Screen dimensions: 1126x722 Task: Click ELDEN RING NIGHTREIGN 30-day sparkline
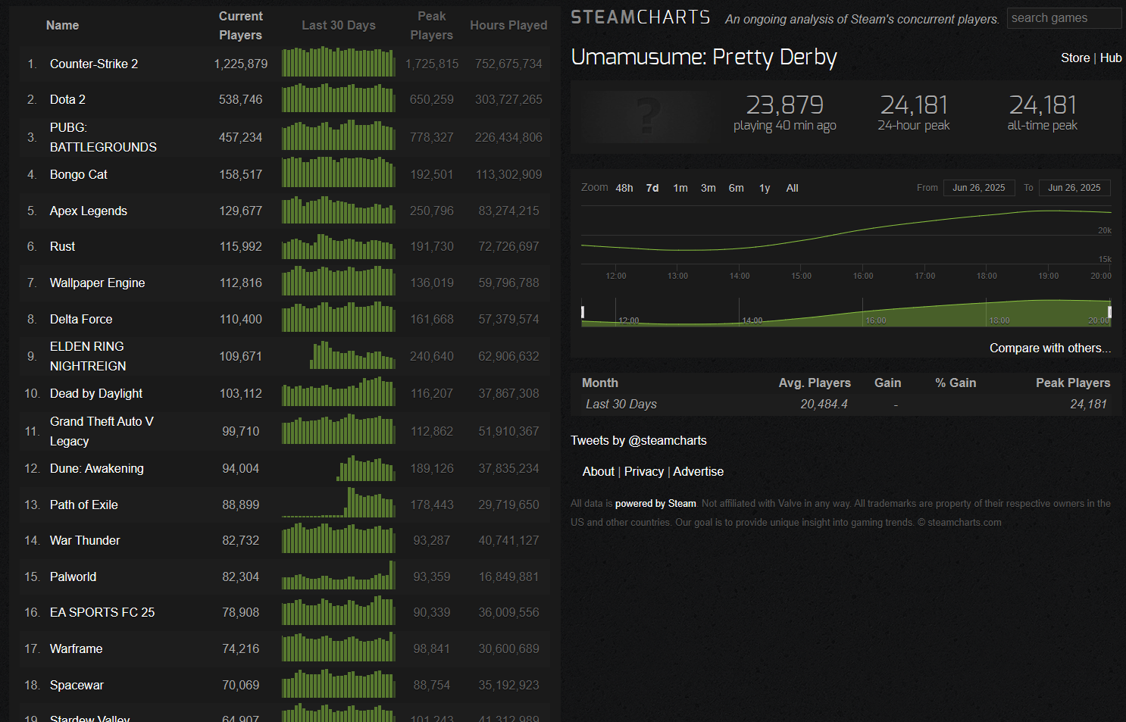(x=339, y=355)
